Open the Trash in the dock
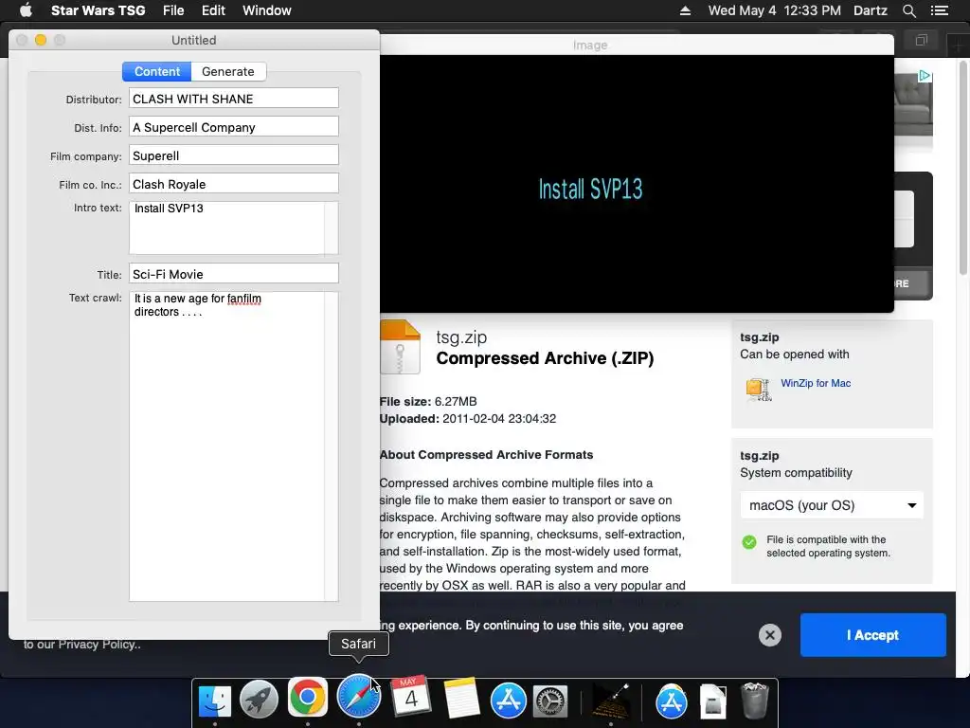 tap(754, 701)
